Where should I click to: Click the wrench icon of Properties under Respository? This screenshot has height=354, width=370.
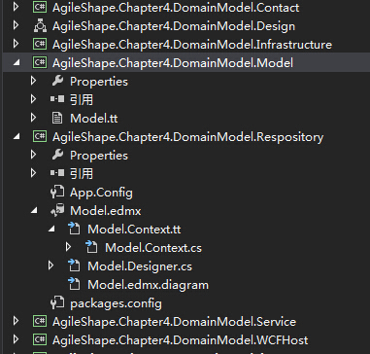(x=57, y=155)
